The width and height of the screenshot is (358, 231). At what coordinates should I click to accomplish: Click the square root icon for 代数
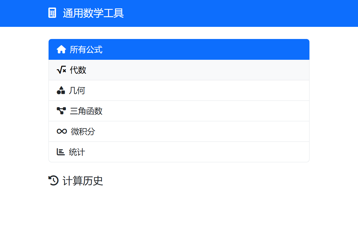[x=61, y=70]
